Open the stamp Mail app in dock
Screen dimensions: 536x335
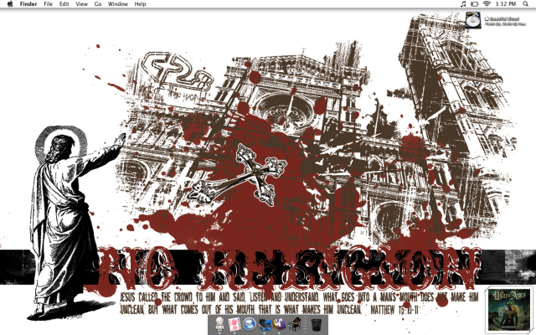pos(234,324)
